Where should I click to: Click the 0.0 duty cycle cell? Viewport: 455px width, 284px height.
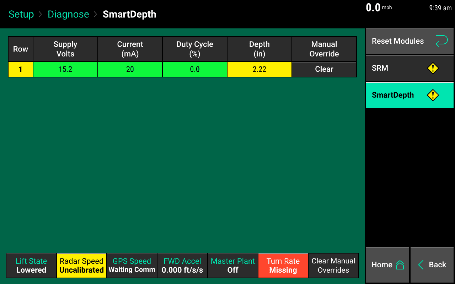coord(195,69)
